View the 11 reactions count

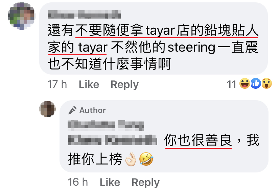pos(231,84)
